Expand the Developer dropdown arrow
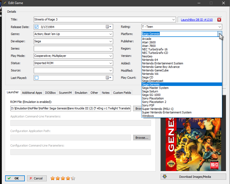230x184 pixels. point(111,41)
